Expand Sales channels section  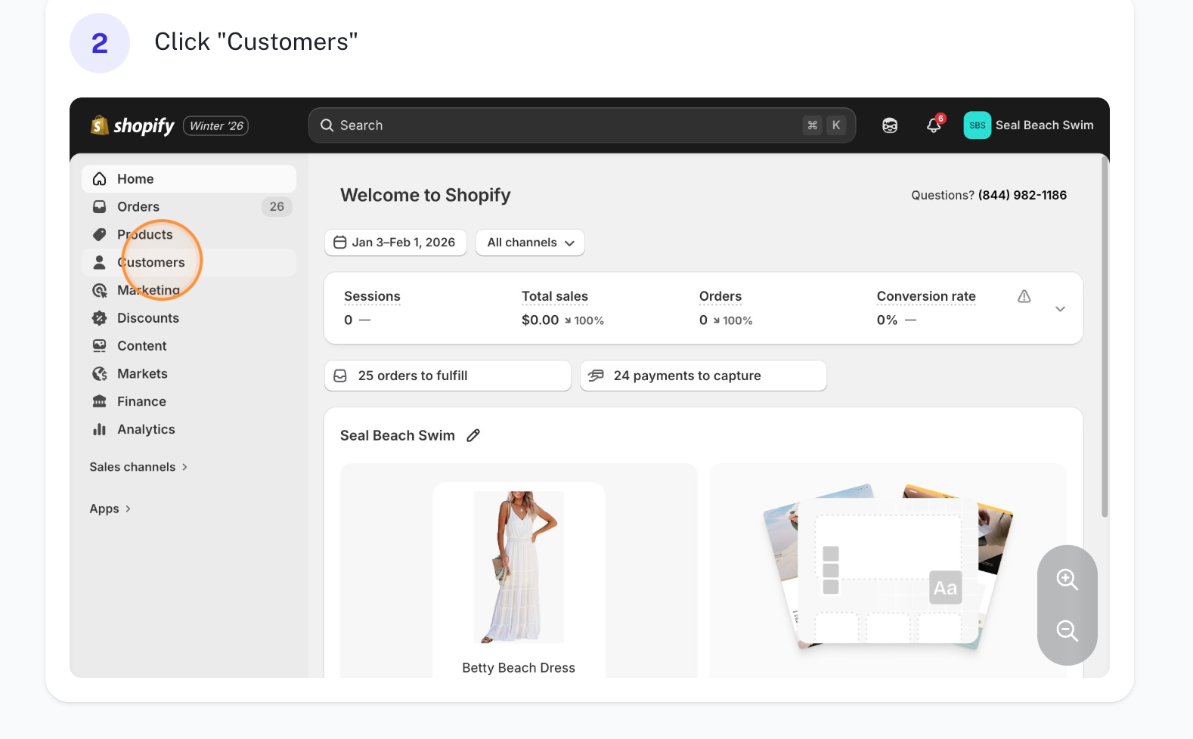[x=138, y=467]
